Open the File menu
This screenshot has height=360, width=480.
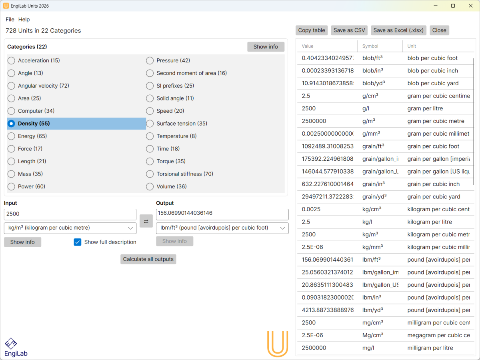[x=10, y=19]
